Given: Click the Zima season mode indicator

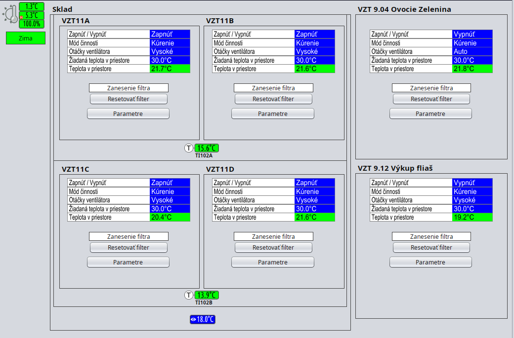Looking at the screenshot, I should point(26,38).
